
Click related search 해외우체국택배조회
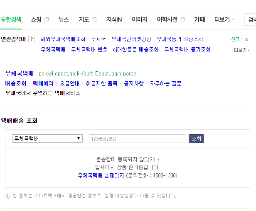pyautogui.click(x=63, y=39)
